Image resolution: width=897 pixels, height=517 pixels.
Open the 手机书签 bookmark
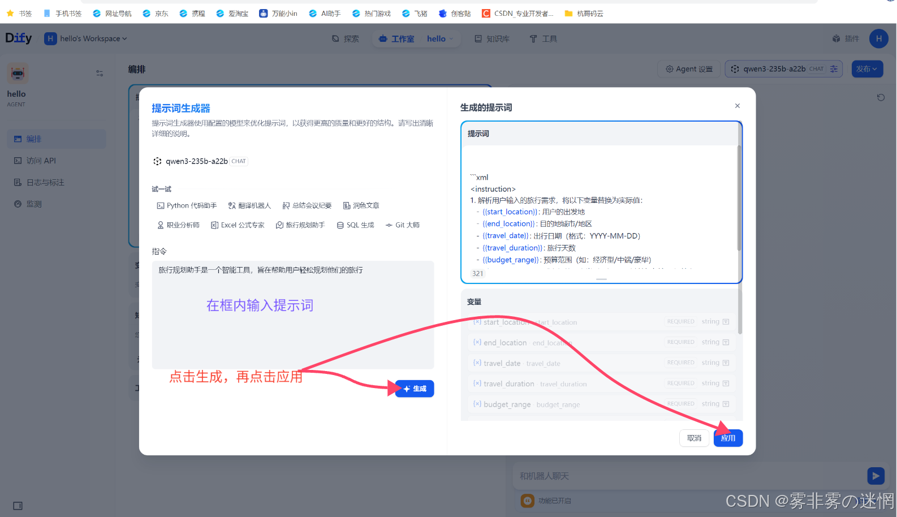coord(62,13)
